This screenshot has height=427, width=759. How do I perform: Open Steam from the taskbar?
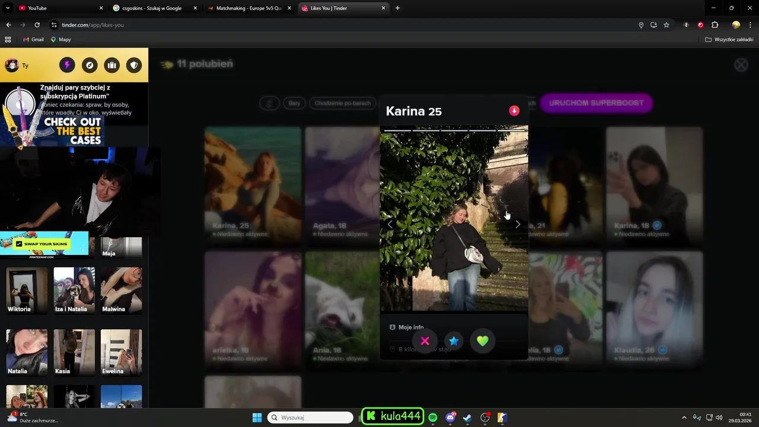[467, 418]
